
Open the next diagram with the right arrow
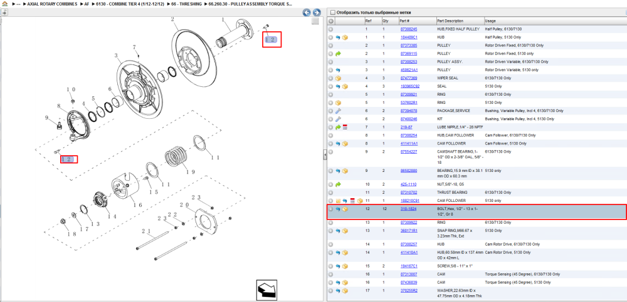pos(316,13)
